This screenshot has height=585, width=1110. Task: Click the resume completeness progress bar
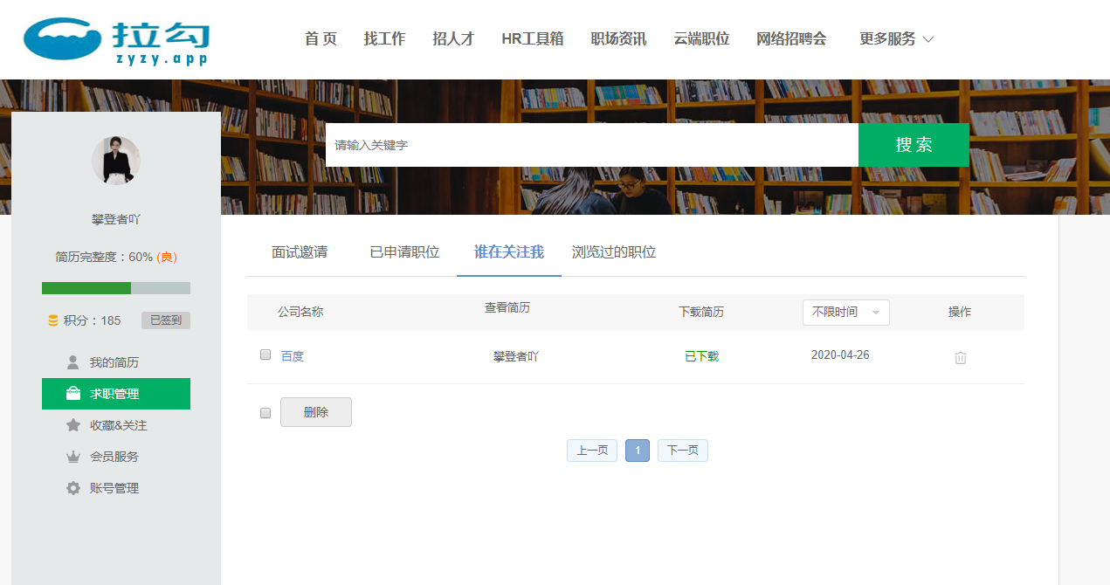click(x=116, y=288)
